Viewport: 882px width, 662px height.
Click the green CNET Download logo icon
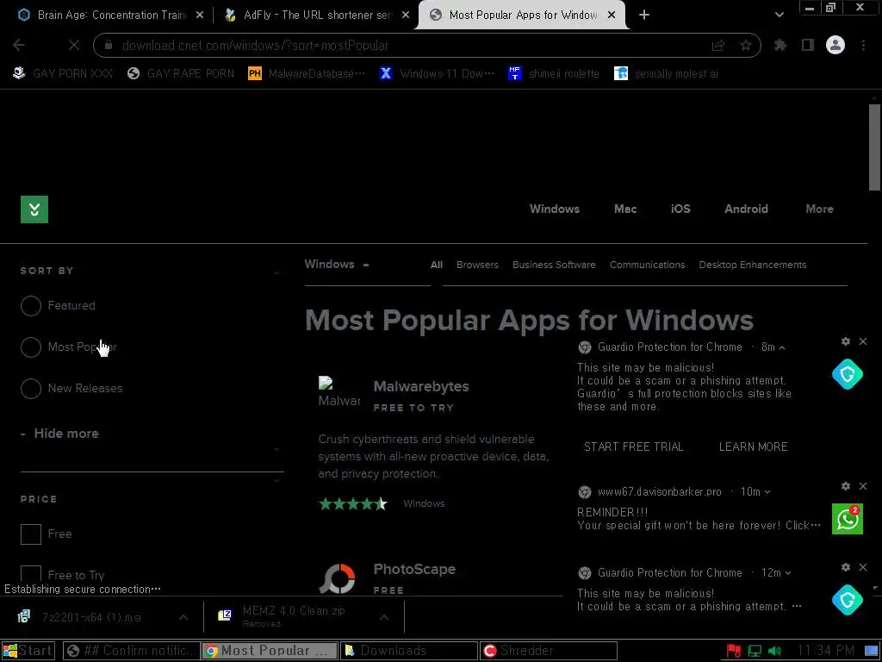point(34,209)
